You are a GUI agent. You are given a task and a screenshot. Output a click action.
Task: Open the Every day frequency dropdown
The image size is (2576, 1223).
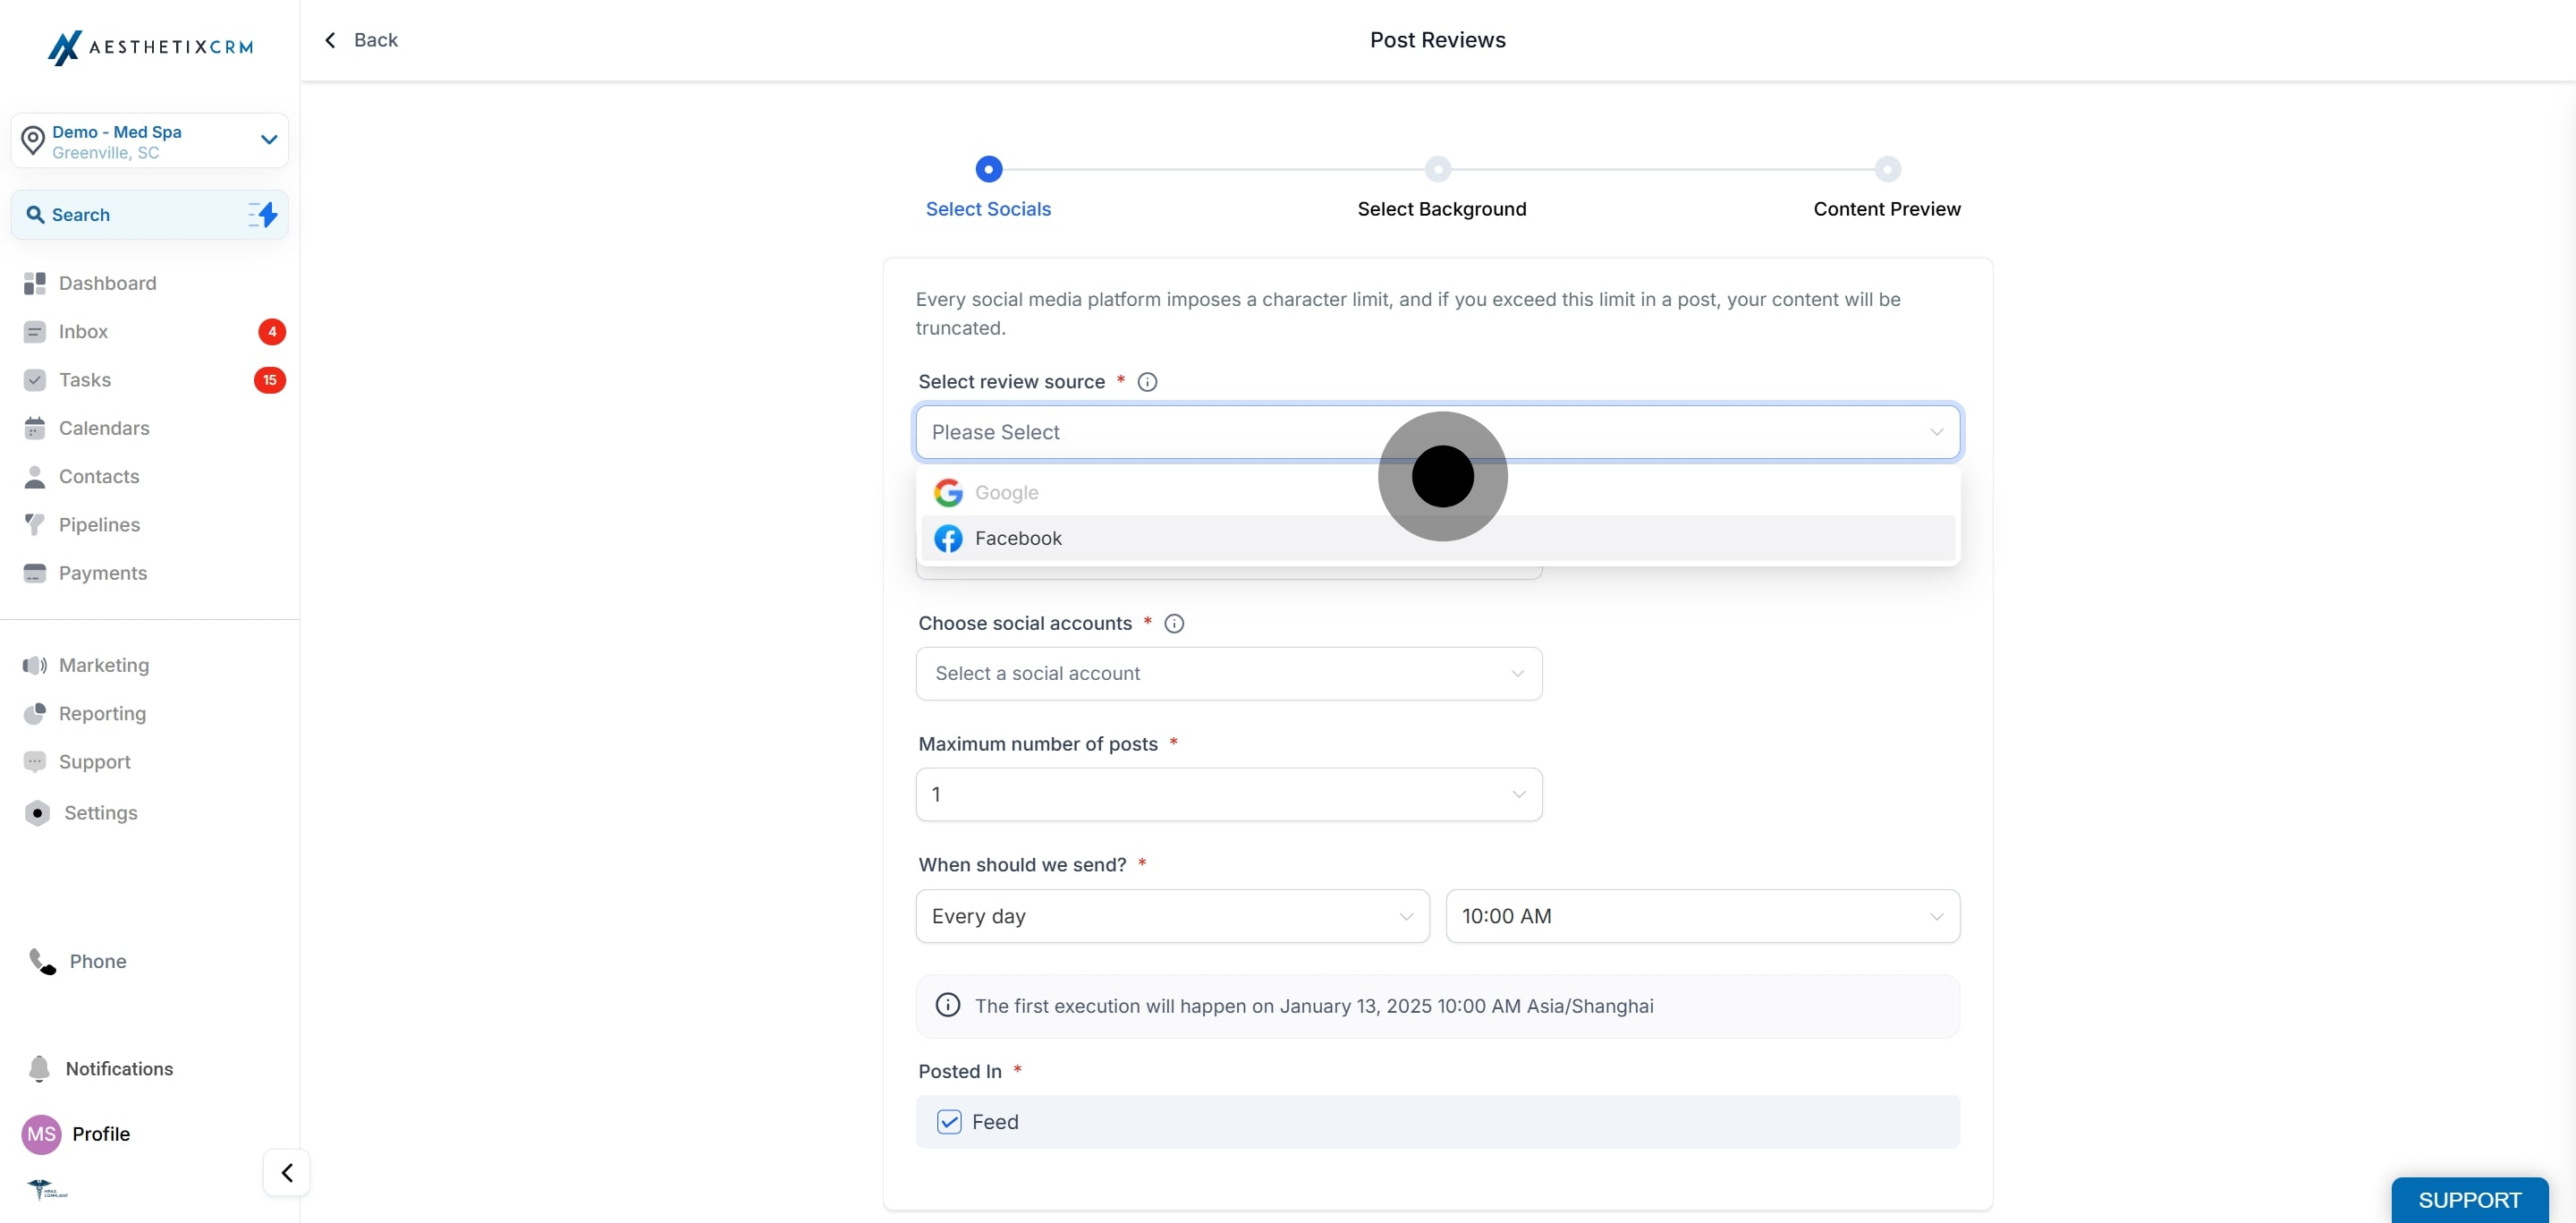click(x=1173, y=916)
